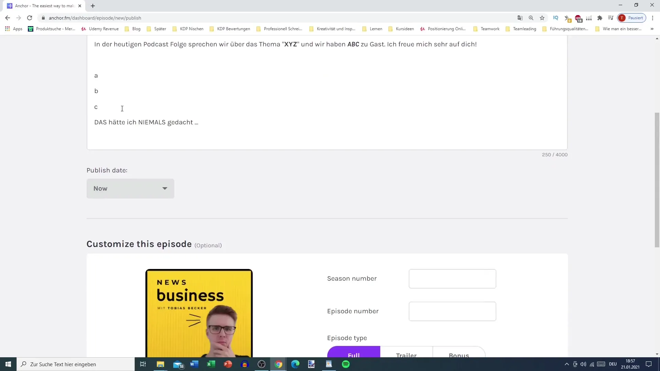660x371 pixels.
Task: Select the Anchor browser tab
Action: pos(45,6)
